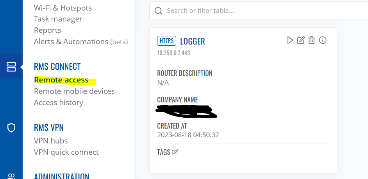The width and height of the screenshot is (368, 179).
Task: Open the Reports page
Action: click(48, 30)
